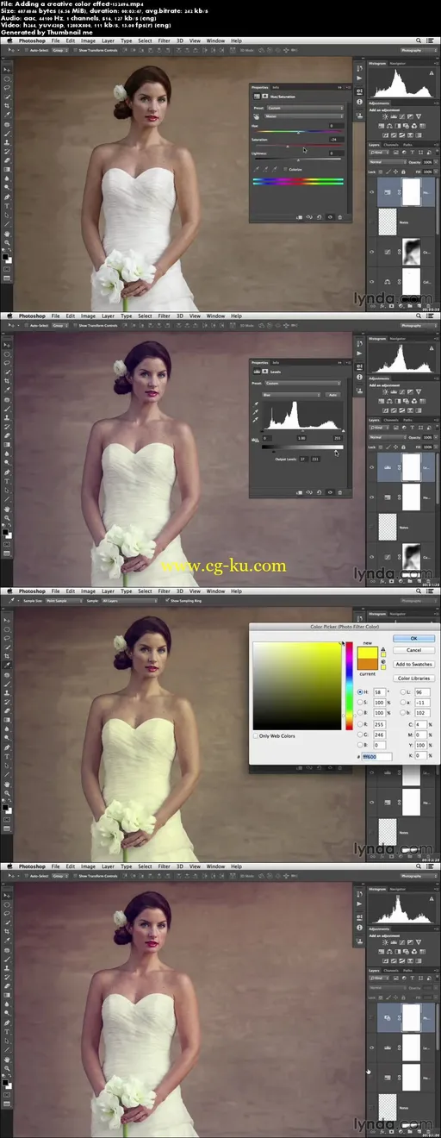Click the mask icon in Levels panel header
Viewport: 441px width, 1138px height.
[265, 372]
